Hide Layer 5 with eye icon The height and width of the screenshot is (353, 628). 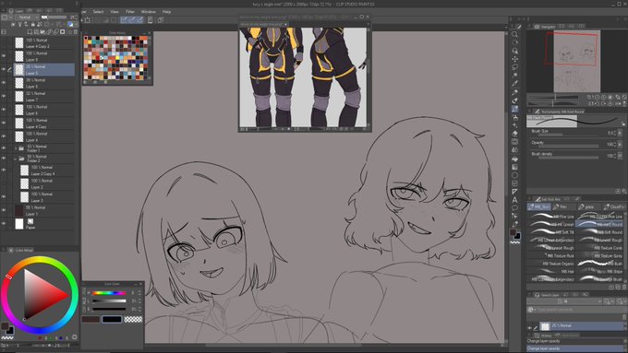(4, 69)
